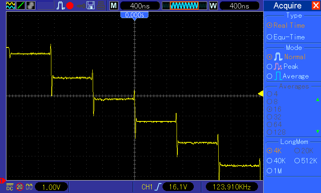Choose 8 averages option

point(272,101)
